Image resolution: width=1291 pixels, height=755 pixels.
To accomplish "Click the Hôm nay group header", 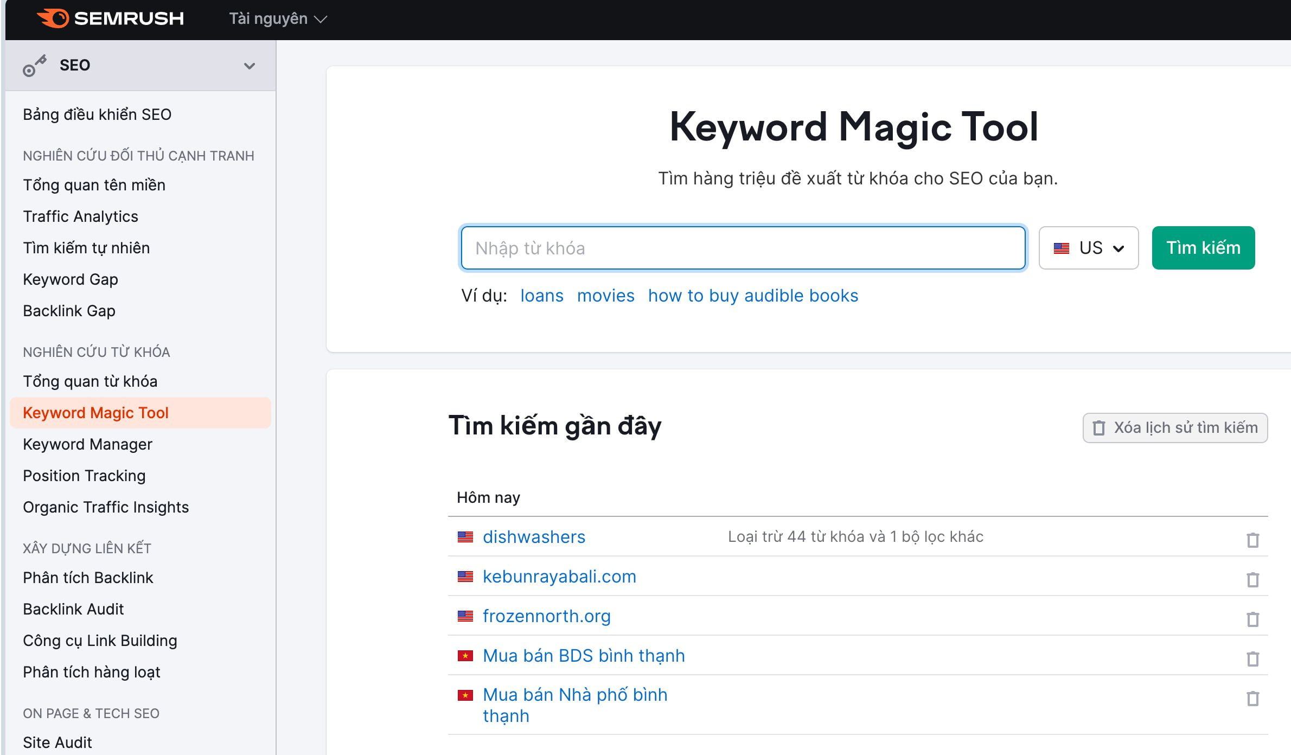I will click(488, 497).
